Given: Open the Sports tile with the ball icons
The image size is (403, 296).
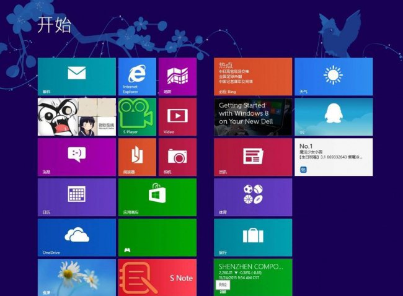Looking at the screenshot, I should coord(253,197).
